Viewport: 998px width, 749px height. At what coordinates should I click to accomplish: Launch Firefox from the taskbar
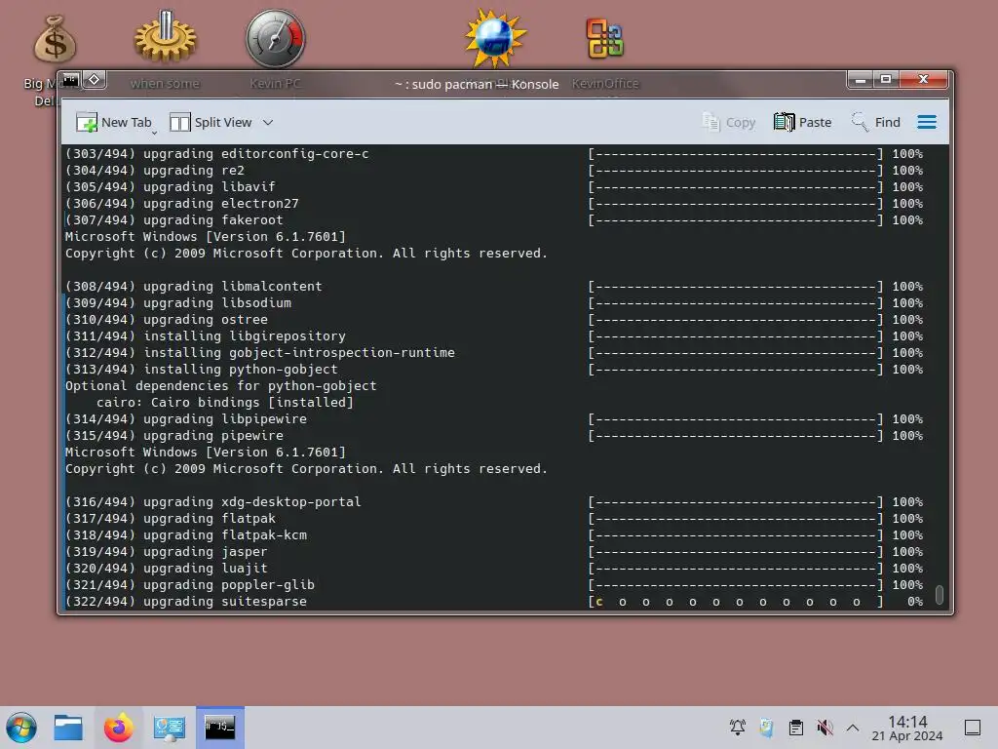point(118,728)
